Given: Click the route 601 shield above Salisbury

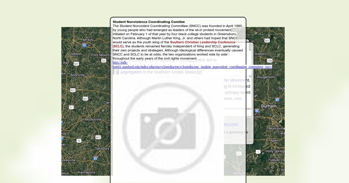Looking at the screenshot, I should tap(98, 137).
